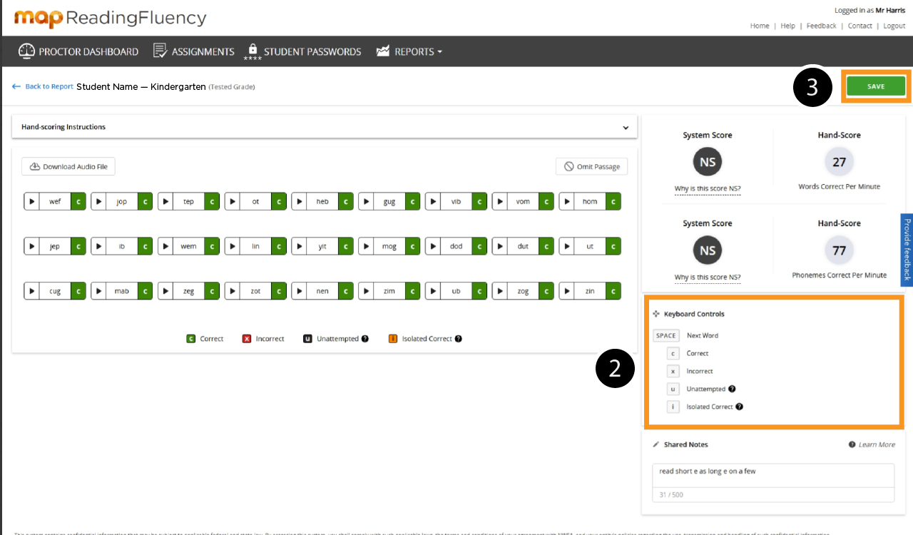This screenshot has height=535, width=913.
Task: Play audio for the word 'heb'
Action: 299,202
